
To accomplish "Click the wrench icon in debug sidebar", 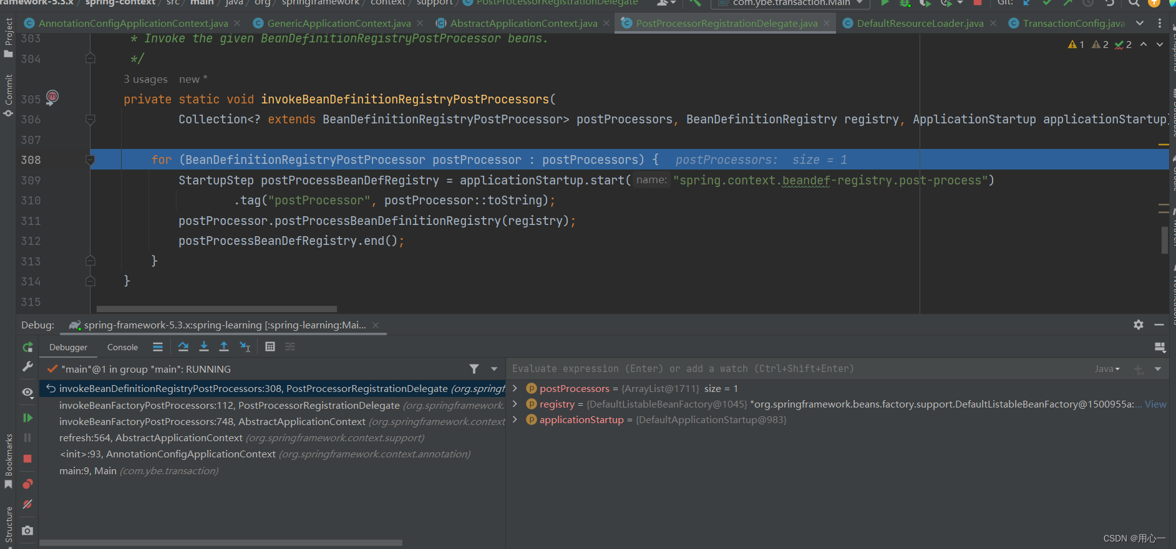I will tap(27, 367).
